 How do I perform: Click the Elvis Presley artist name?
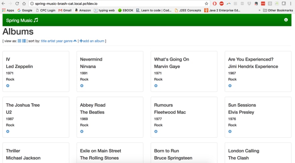241,112
